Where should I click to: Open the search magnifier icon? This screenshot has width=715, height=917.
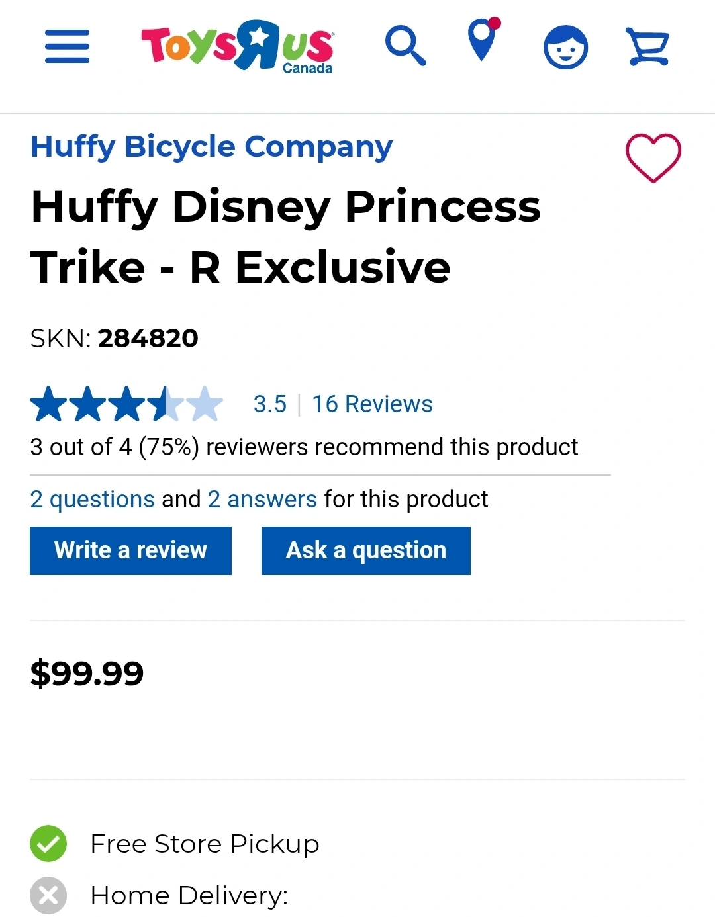[x=406, y=46]
